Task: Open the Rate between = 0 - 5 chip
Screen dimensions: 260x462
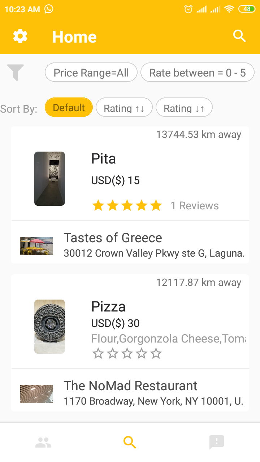Action: tap(197, 73)
